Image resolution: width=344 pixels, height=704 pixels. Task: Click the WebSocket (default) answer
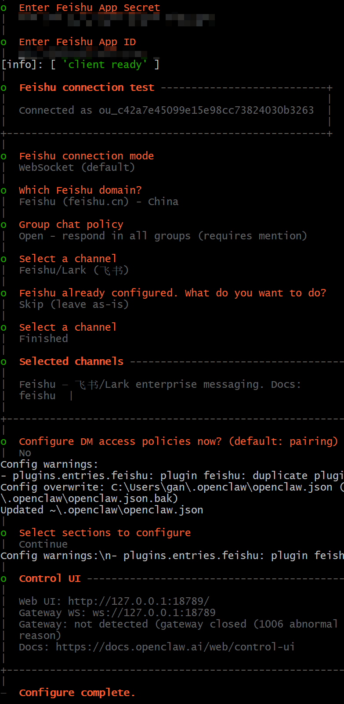(x=77, y=167)
